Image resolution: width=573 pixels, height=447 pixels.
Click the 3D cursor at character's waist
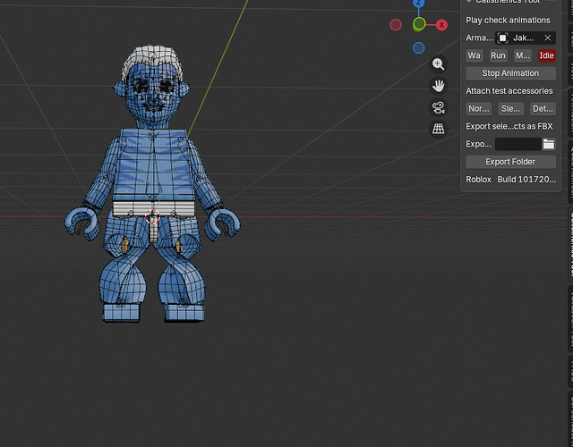[x=153, y=216]
